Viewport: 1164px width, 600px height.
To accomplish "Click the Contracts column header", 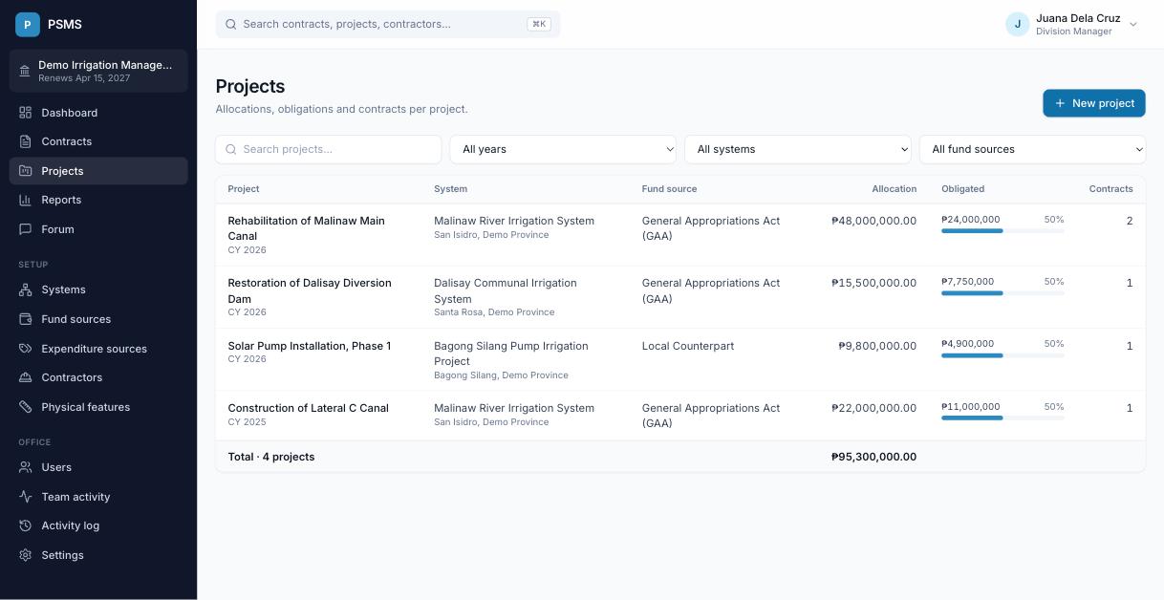I will [x=1110, y=189].
